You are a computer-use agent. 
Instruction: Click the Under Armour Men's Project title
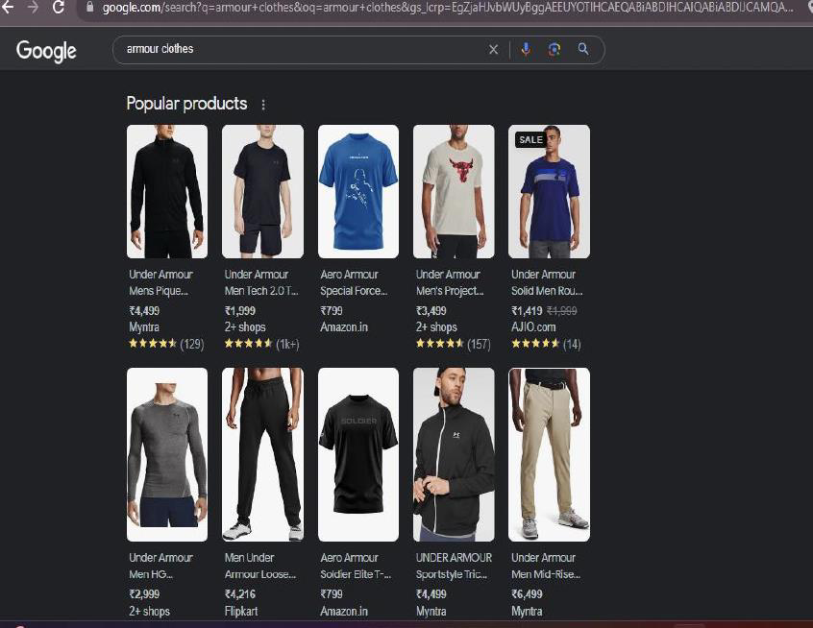(450, 282)
